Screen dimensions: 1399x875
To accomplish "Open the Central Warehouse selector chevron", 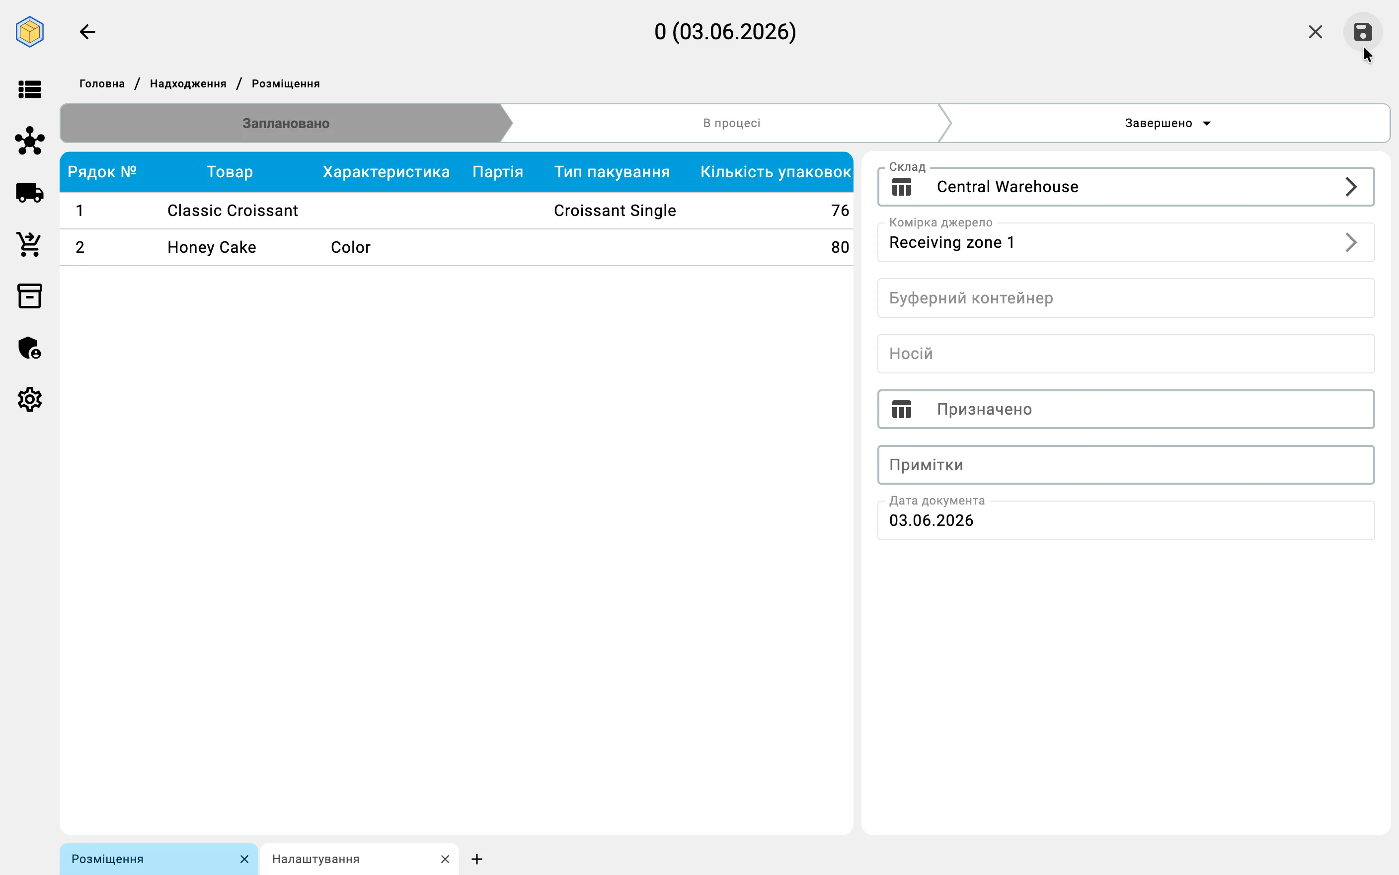I will pyautogui.click(x=1350, y=187).
